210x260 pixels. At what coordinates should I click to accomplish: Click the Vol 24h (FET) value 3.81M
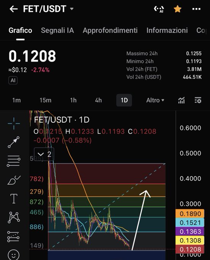pos(194,69)
